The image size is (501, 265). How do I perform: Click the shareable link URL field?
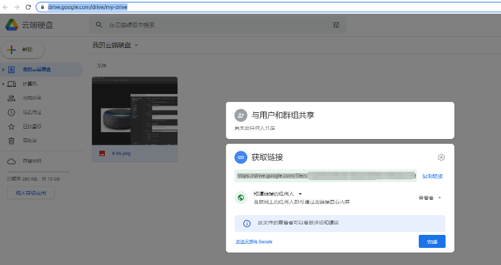326,176
